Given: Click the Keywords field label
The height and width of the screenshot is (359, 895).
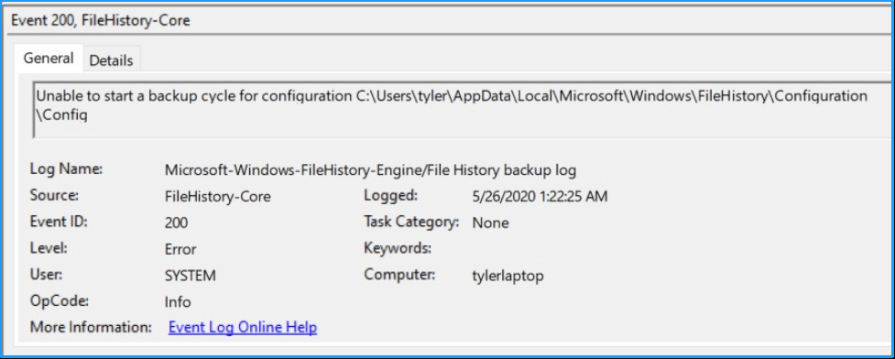Looking at the screenshot, I should click(398, 248).
